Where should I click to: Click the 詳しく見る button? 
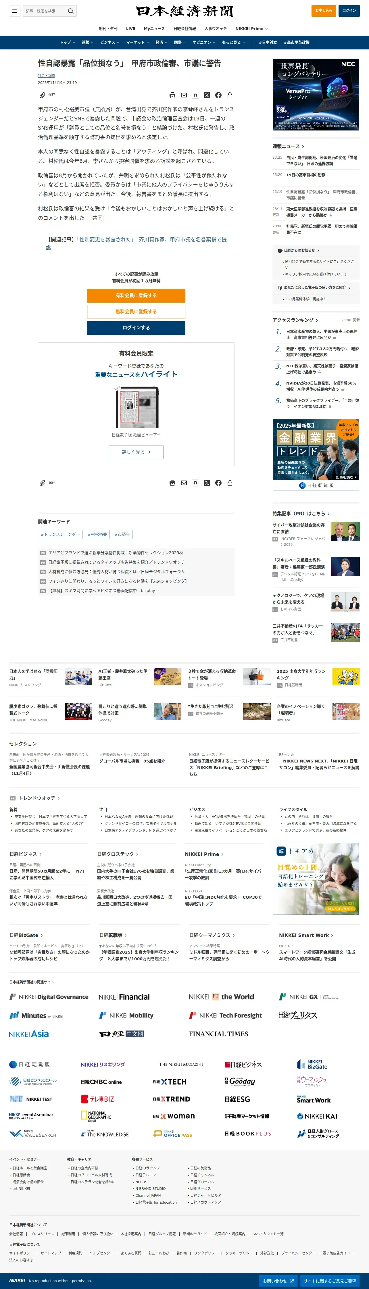point(136,452)
